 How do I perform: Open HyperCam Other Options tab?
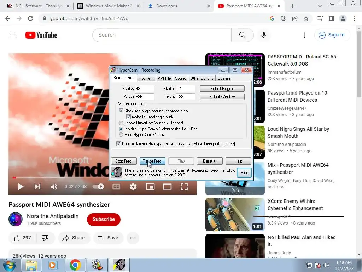click(x=202, y=78)
